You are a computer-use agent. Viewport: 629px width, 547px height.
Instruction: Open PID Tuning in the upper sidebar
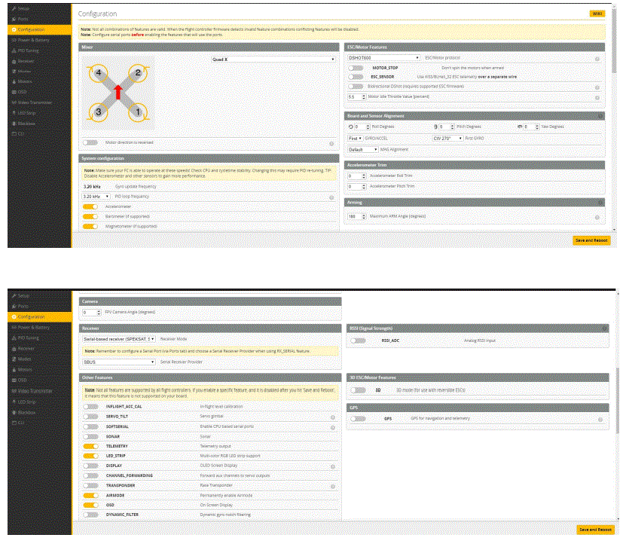click(28, 50)
